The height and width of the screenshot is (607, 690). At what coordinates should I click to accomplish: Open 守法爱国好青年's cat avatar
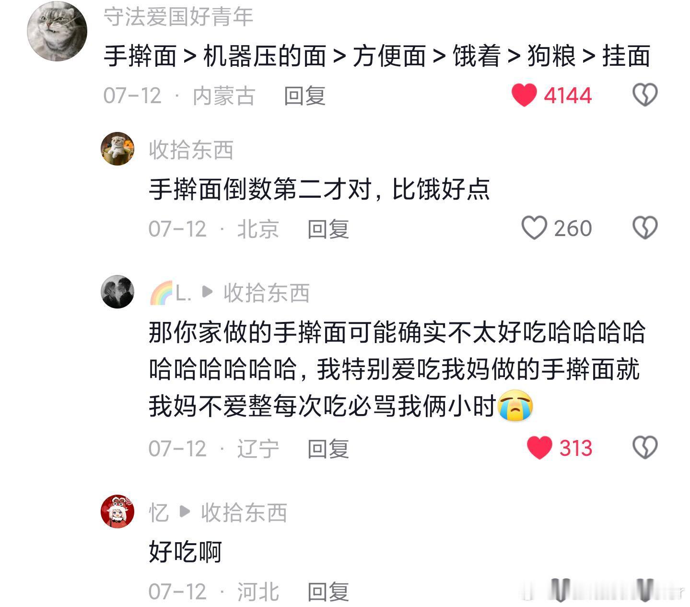point(57,31)
